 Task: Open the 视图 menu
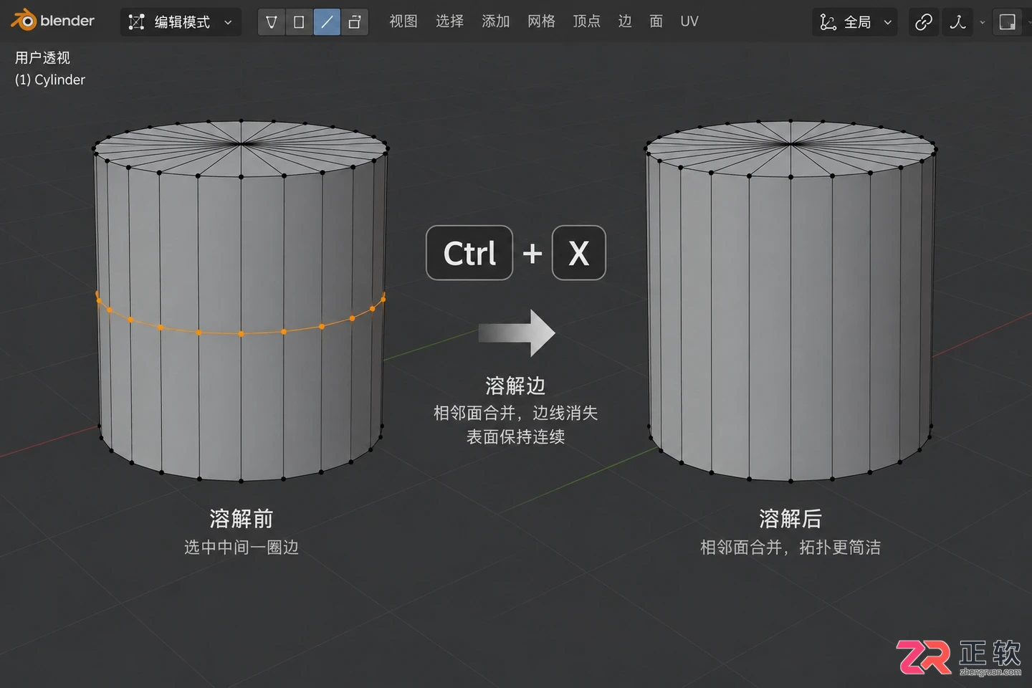[403, 21]
